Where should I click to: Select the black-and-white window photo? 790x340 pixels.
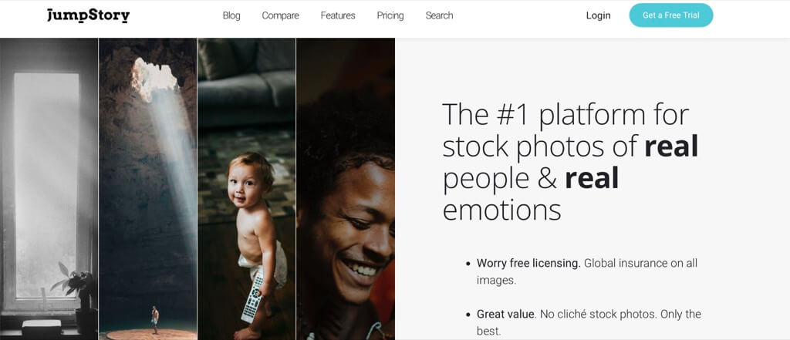(49, 189)
